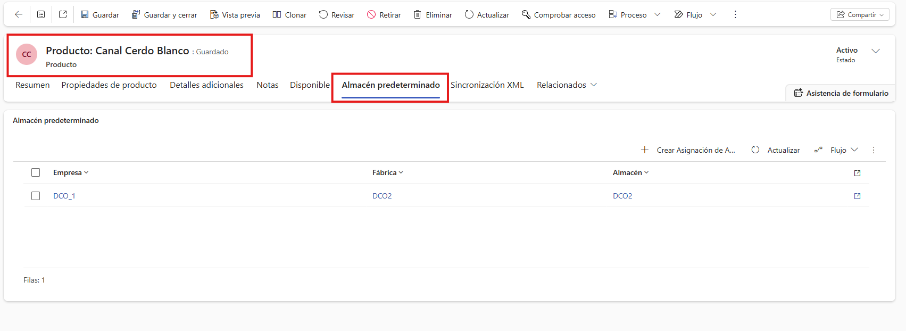Open the DCO2 Fábrica link

point(382,196)
